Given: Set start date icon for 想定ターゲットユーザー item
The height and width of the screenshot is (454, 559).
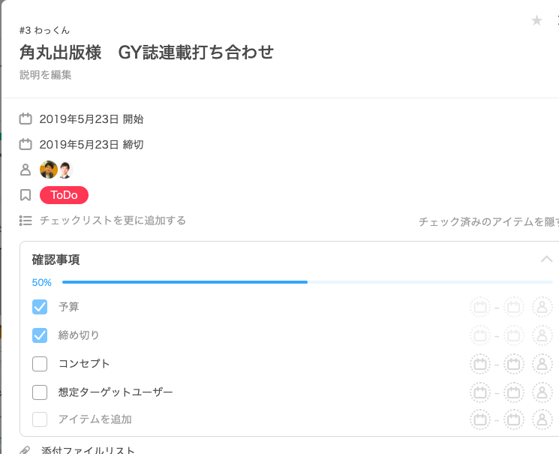Looking at the screenshot, I should pos(480,392).
